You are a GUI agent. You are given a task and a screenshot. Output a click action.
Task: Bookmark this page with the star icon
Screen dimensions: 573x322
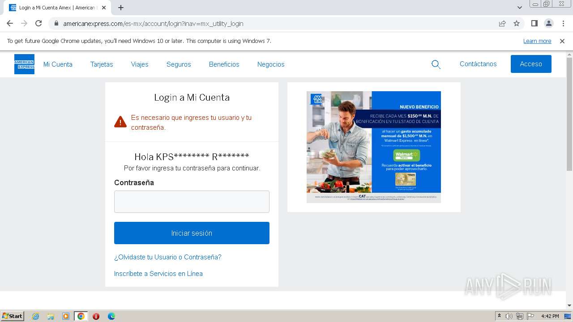pyautogui.click(x=517, y=24)
